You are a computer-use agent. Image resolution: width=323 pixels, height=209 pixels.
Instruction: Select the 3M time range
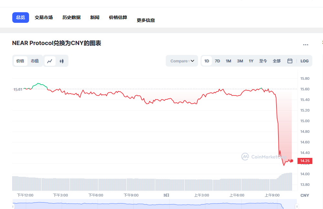[x=240, y=61]
